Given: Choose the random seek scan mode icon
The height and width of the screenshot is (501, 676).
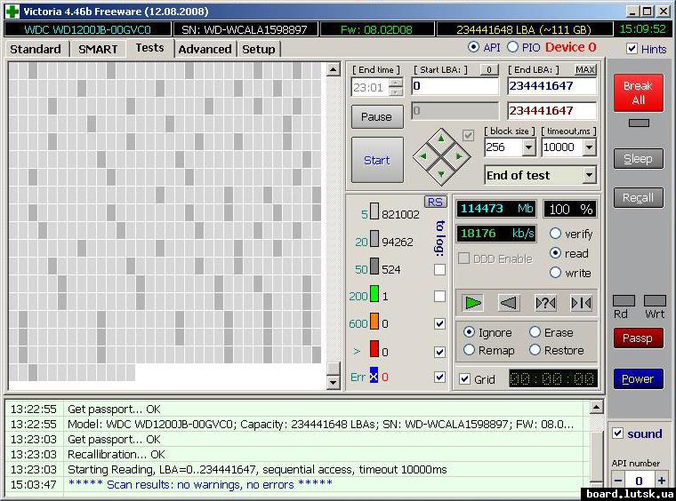Looking at the screenshot, I should pyautogui.click(x=545, y=303).
